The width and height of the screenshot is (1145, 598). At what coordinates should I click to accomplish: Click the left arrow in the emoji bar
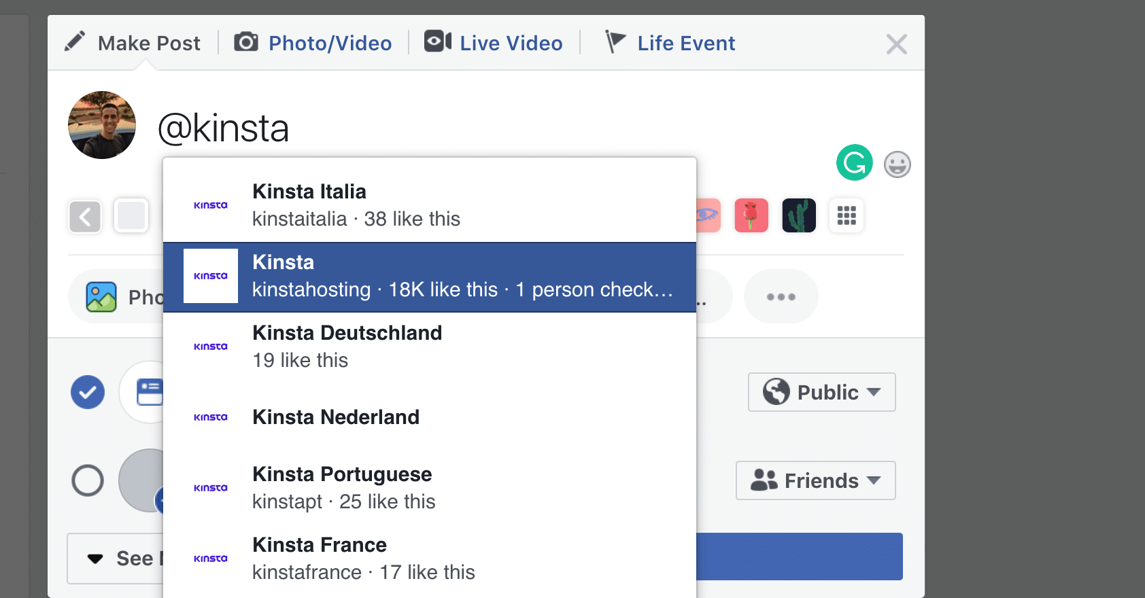click(x=84, y=216)
